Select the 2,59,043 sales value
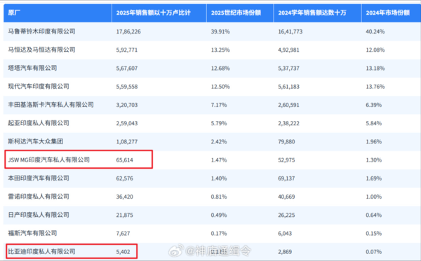Viewport: 421px width, 261px height. point(127,123)
